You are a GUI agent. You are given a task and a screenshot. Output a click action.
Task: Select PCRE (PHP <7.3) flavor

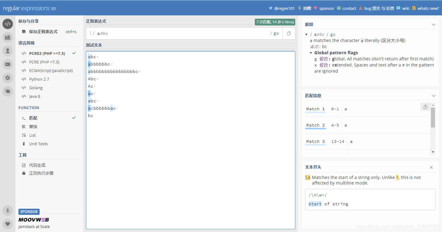tap(49, 62)
